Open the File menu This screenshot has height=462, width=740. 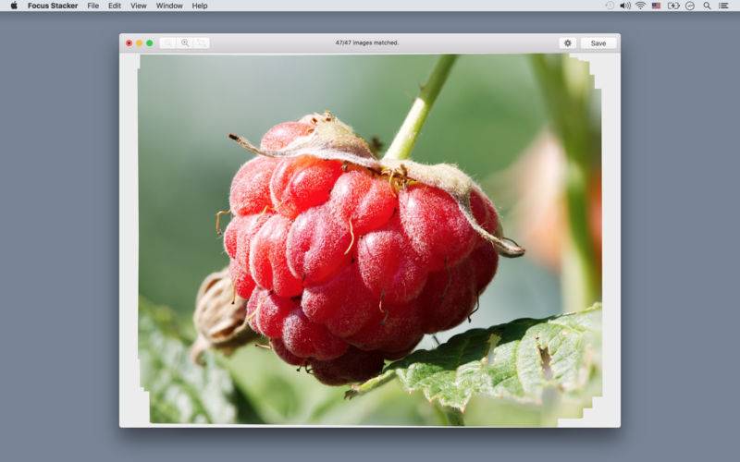[93, 6]
